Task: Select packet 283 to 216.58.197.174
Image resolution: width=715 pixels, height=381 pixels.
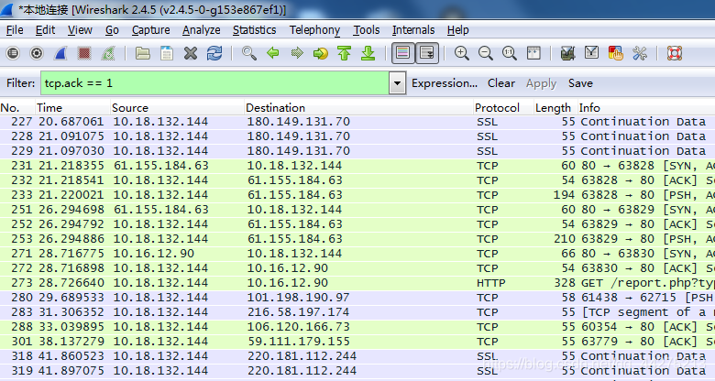Action: [357, 312]
